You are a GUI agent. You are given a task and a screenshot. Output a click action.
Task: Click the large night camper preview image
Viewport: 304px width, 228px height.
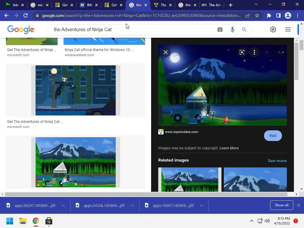222,85
